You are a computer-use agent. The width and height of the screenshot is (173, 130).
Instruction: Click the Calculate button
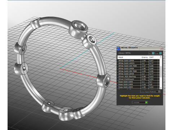tap(140, 102)
